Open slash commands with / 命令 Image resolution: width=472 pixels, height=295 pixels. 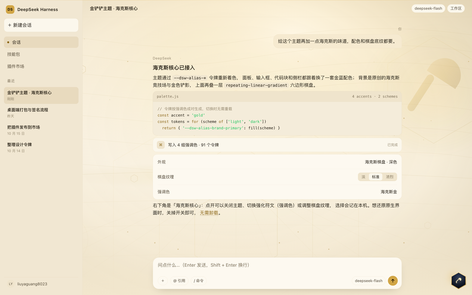point(199,281)
